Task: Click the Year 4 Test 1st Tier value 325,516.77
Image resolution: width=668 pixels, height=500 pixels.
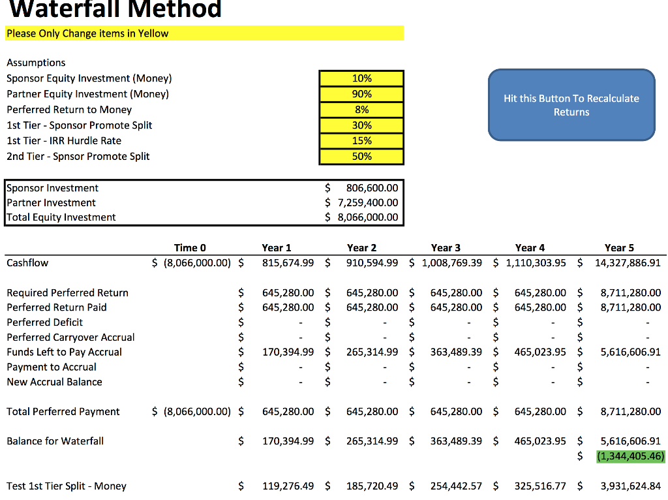Action: [x=539, y=486]
